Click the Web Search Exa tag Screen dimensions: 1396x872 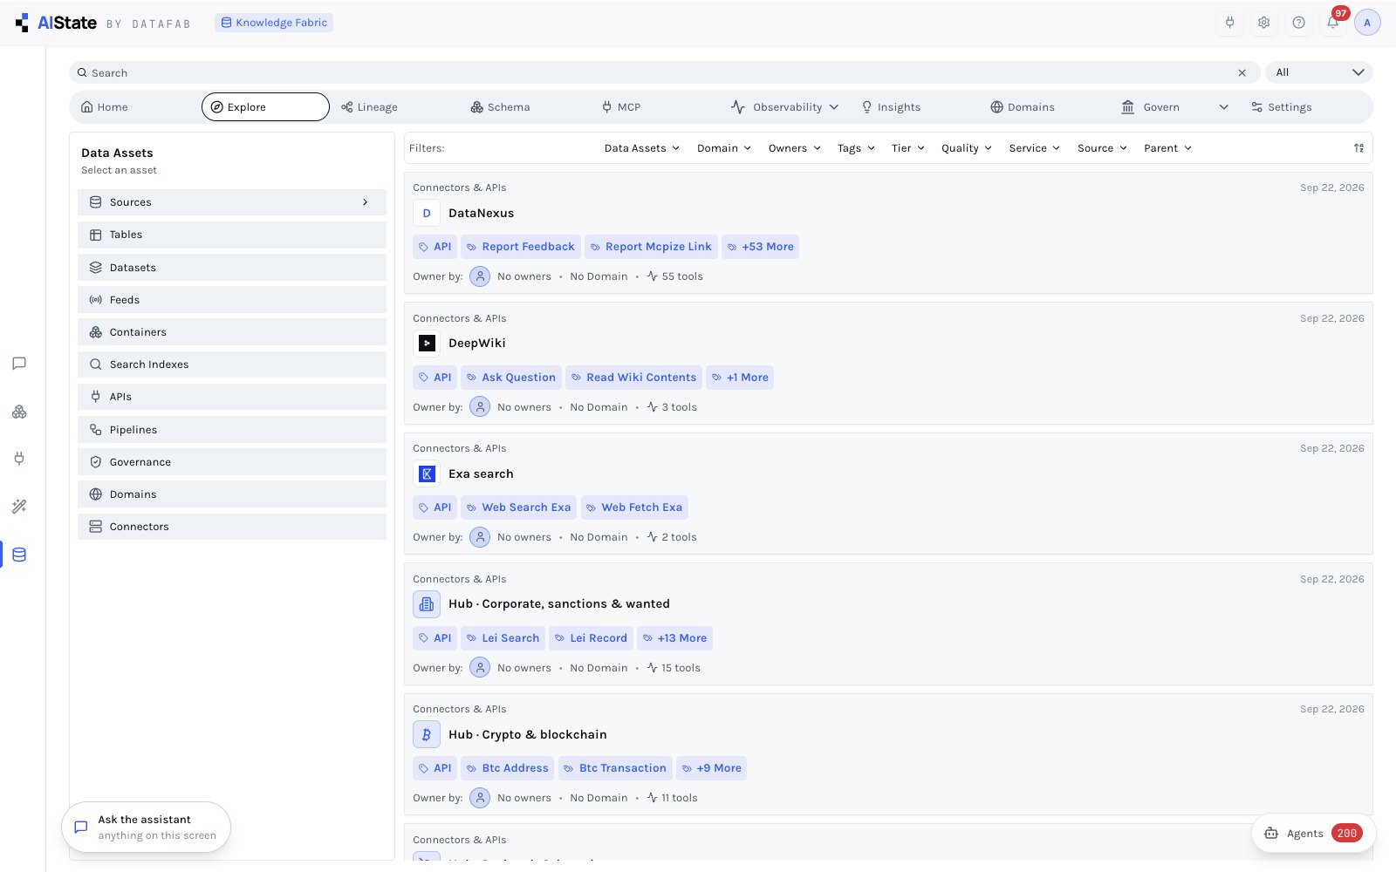519,508
